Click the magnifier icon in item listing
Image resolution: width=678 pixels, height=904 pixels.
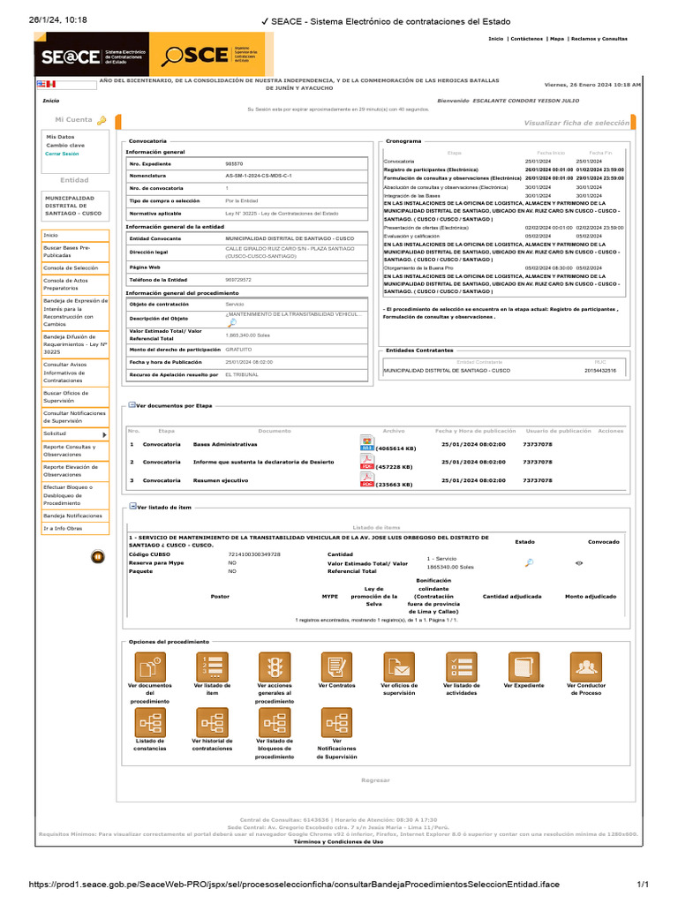(529, 562)
